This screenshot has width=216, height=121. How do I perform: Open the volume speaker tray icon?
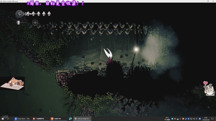(194, 119)
